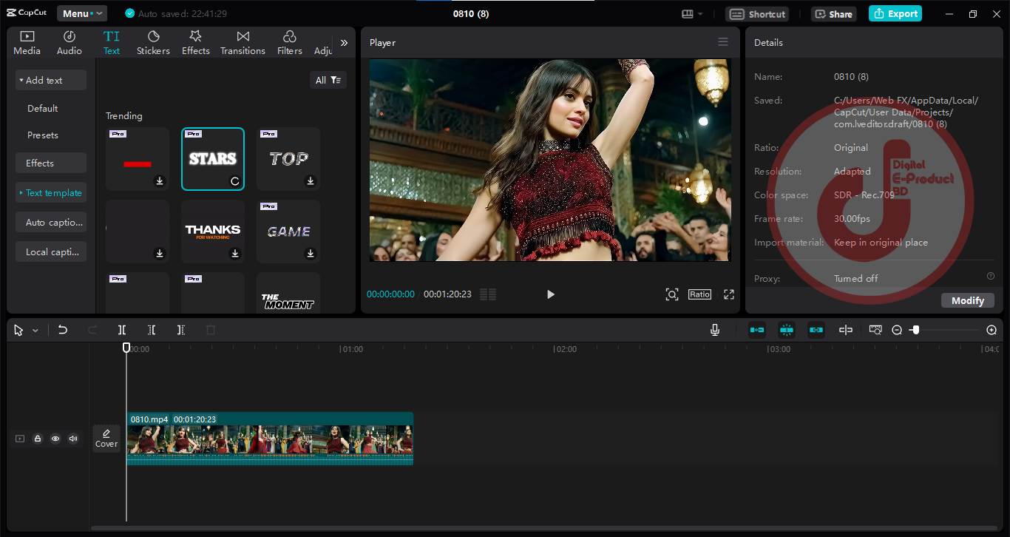Switch to the Stickers tab
This screenshot has height=537, width=1010.
[153, 43]
